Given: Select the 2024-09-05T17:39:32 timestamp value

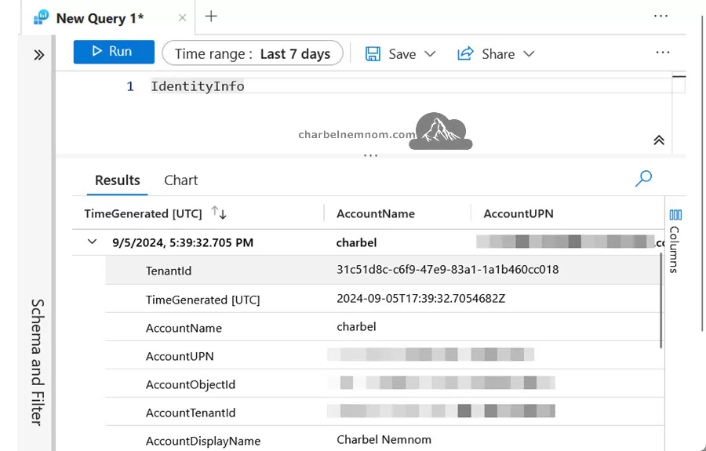Looking at the screenshot, I should point(421,298).
